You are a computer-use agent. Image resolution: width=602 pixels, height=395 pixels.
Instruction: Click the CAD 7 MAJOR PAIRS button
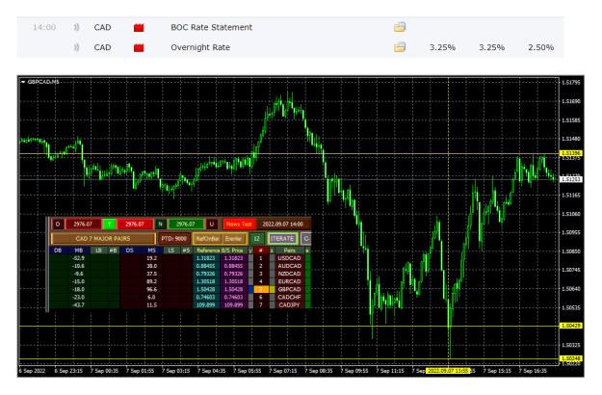[103, 238]
